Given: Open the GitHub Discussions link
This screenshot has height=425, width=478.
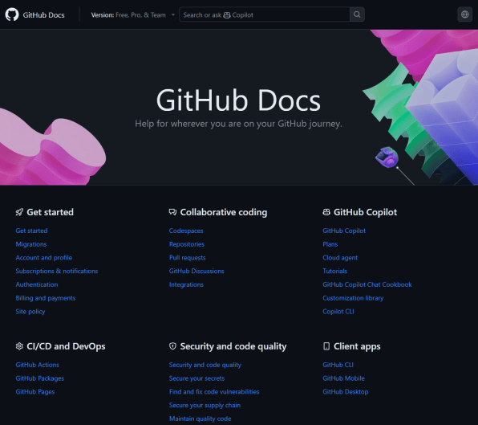Looking at the screenshot, I should pos(196,271).
